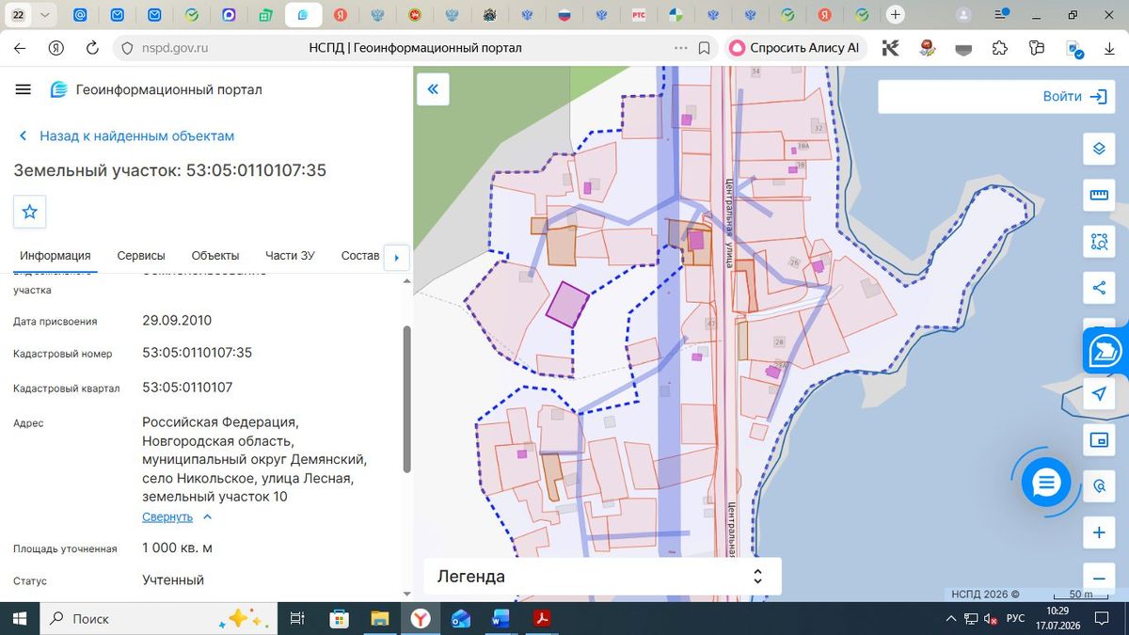Locate my position with the navigation arrow
The image size is (1129, 635).
click(1099, 393)
